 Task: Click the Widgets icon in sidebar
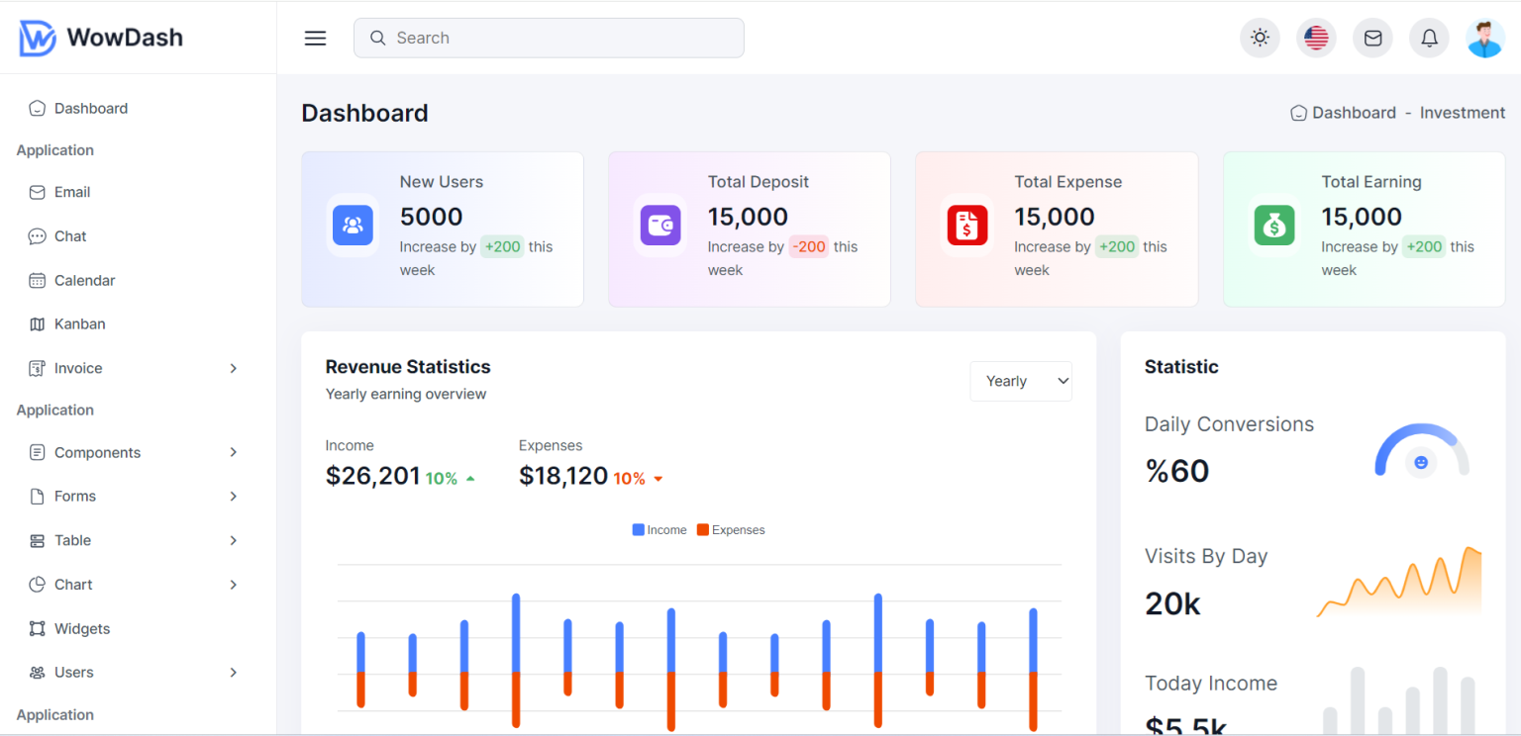(x=37, y=628)
